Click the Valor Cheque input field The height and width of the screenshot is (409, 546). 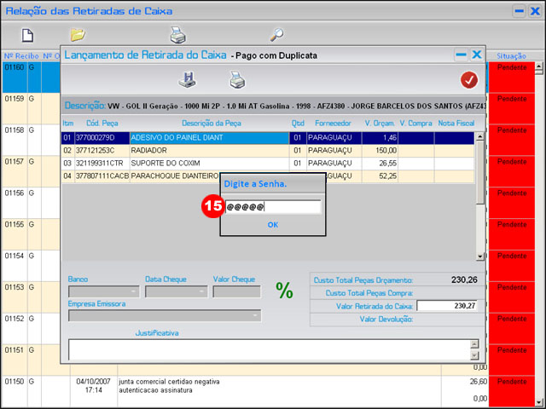pos(236,291)
